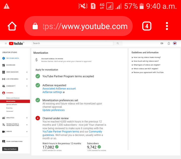The image size is (181, 159).
Task: Click green check beside Partner Program terms accepted
Action: [38, 76]
